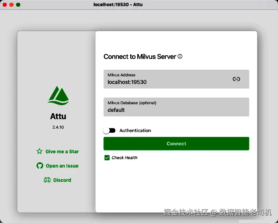The image size is (278, 223).
Task: Focus the Milvus Database input field
Action: click(176, 107)
